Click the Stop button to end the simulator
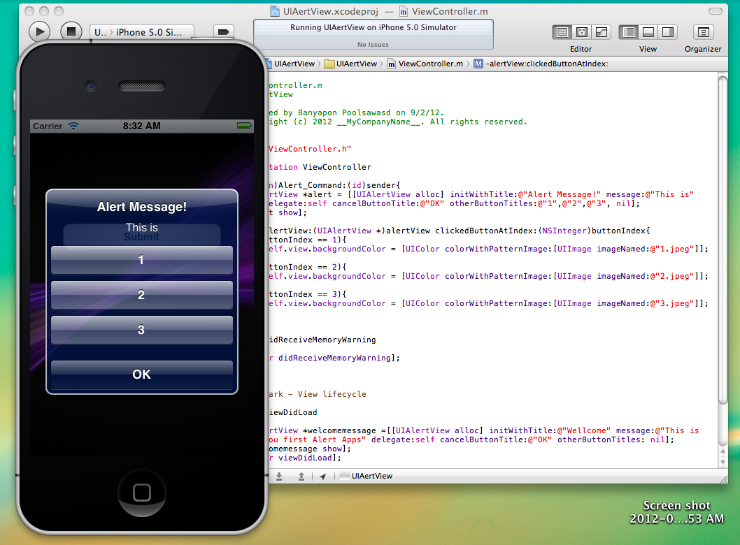740x545 pixels. 70,31
